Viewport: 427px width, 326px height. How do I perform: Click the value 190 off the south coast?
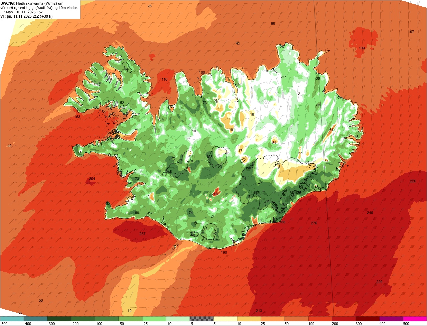click(224, 252)
